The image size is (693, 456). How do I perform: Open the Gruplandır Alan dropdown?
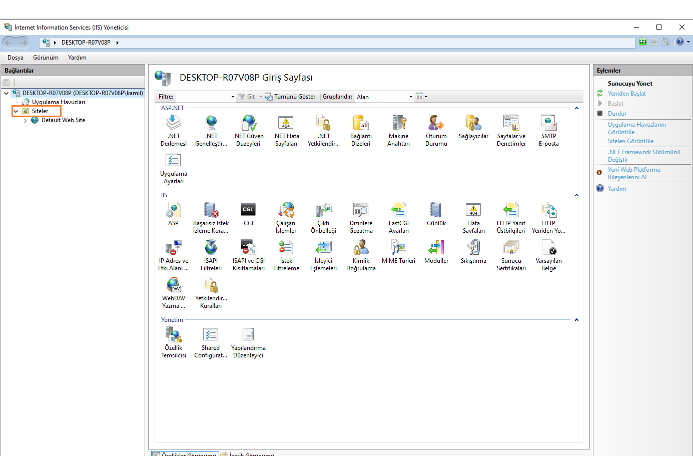point(411,97)
